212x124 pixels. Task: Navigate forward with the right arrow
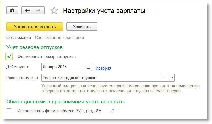pyautogui.click(x=39, y=10)
